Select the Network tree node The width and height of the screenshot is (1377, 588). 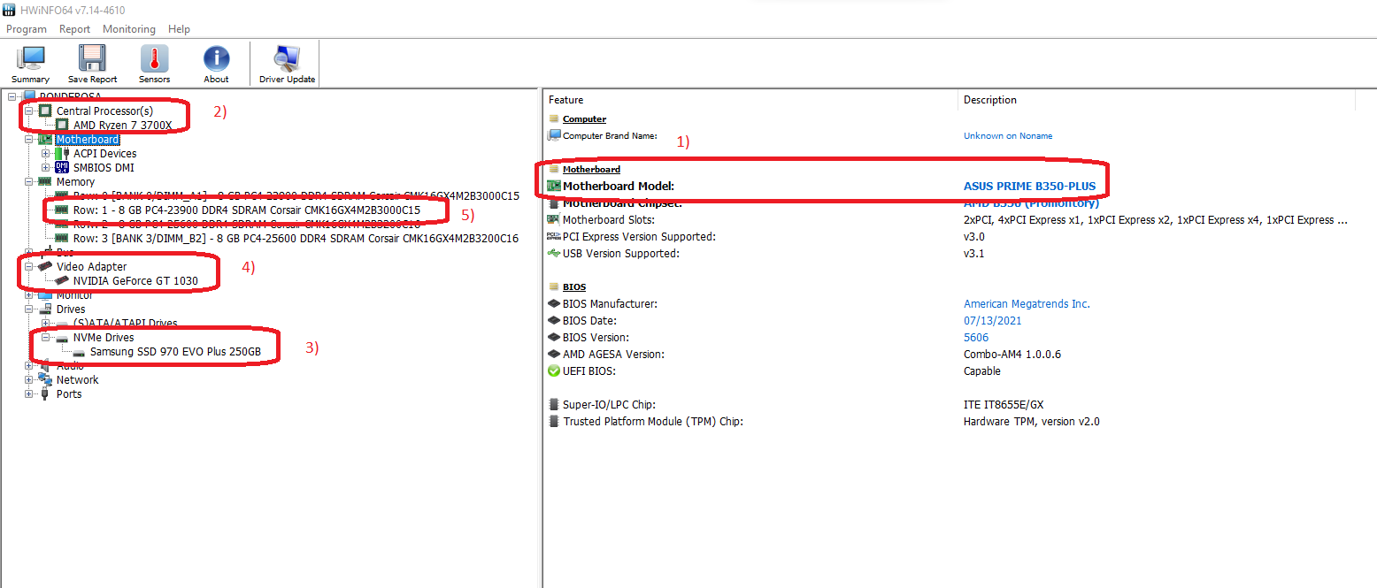(77, 379)
